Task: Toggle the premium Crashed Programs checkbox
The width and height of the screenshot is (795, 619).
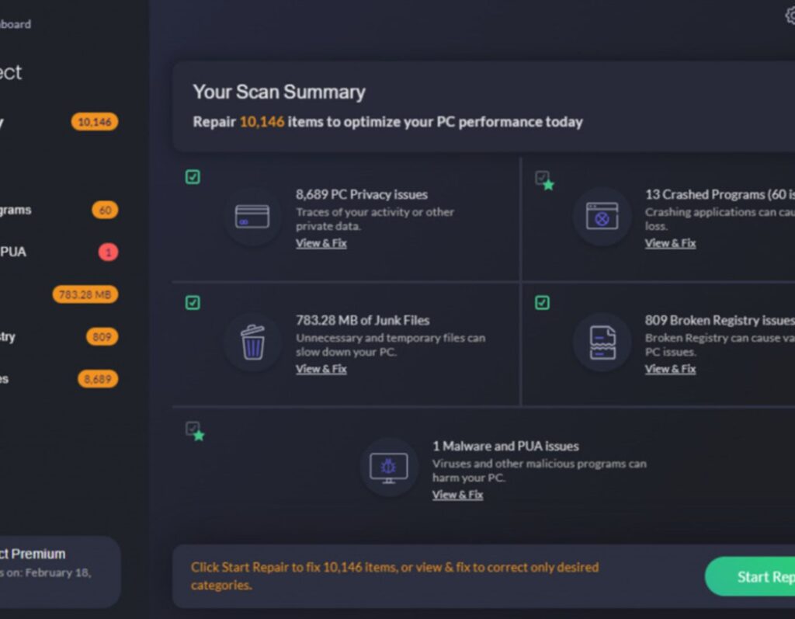Action: pos(544,179)
